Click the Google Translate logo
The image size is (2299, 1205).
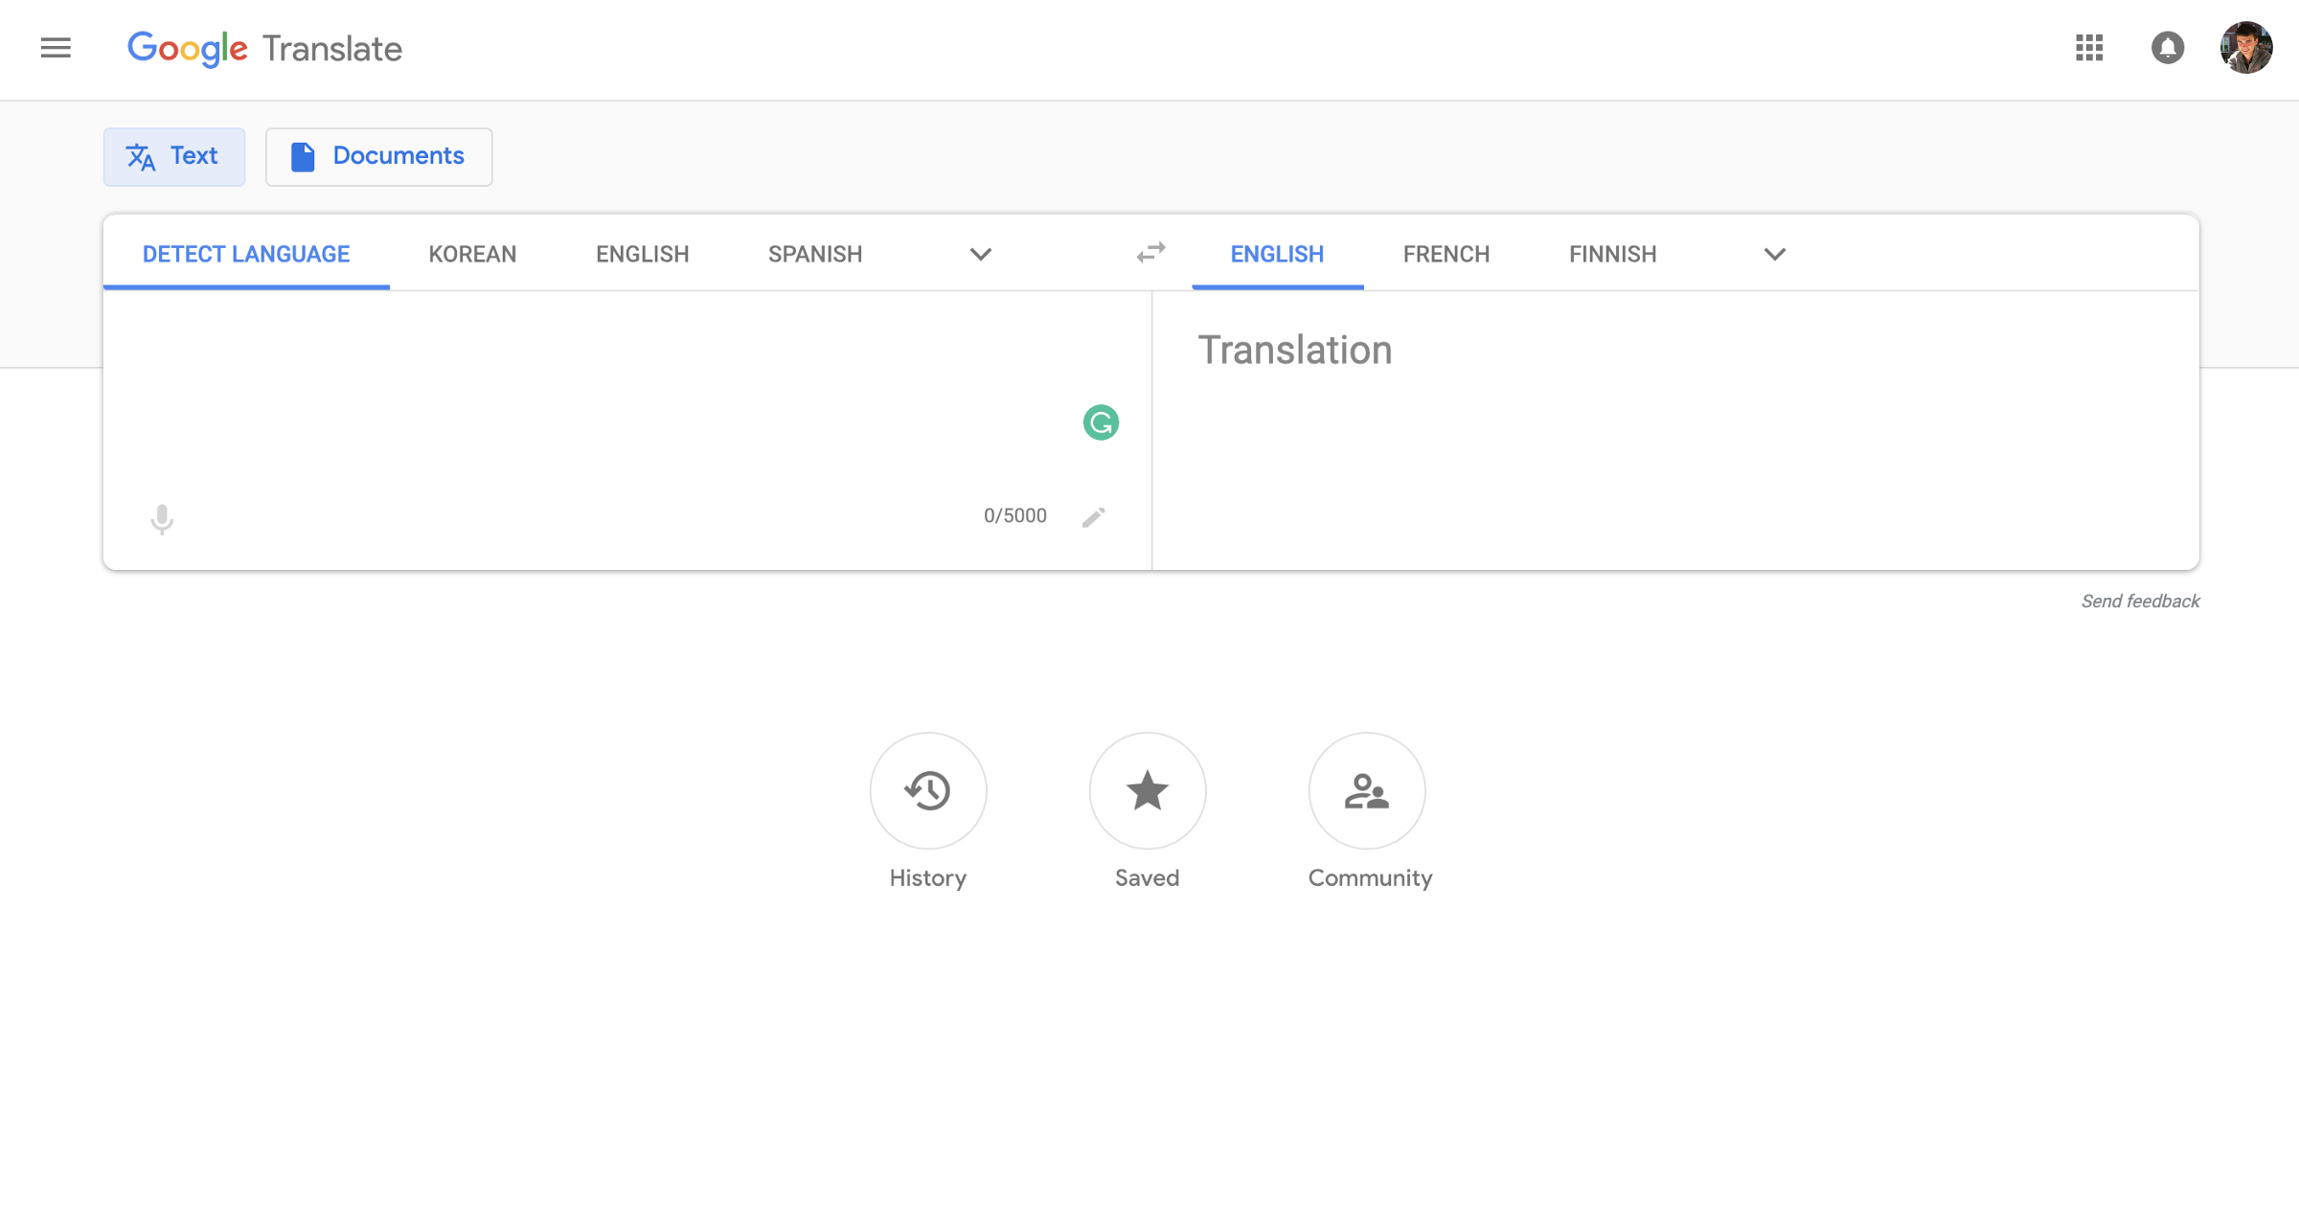coord(265,49)
